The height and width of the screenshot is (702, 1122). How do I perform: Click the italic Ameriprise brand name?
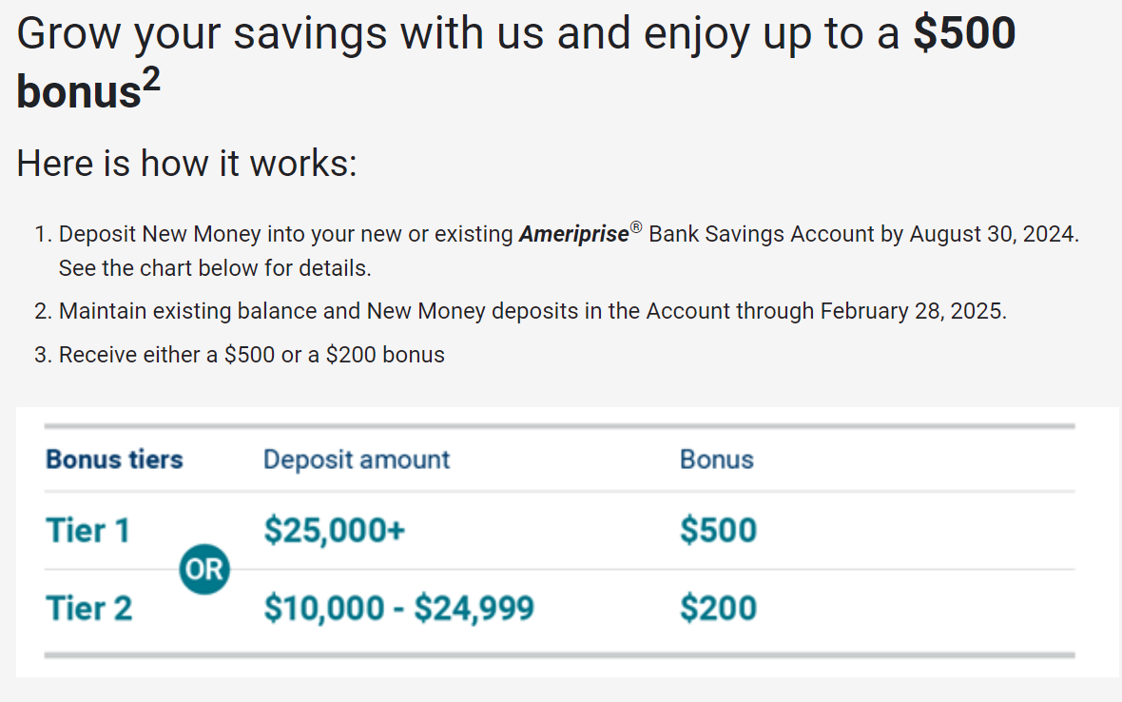pyautogui.click(x=574, y=234)
